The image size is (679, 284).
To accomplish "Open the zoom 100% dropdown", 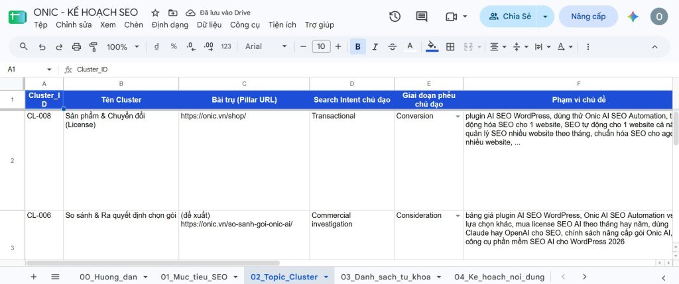I will 123,47.
